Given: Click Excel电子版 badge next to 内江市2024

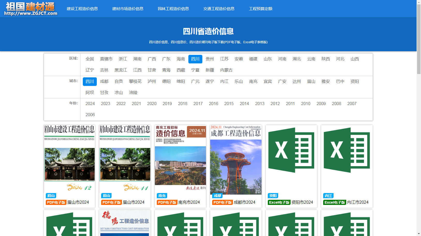Looking at the screenshot, I should tap(335, 202).
